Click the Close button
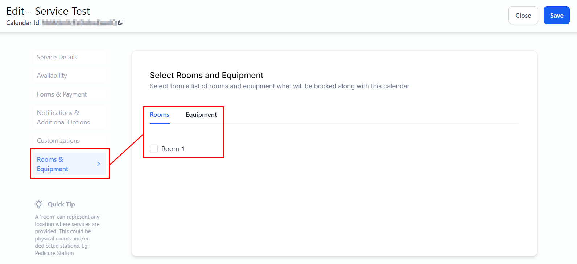577x264 pixels. point(523,16)
